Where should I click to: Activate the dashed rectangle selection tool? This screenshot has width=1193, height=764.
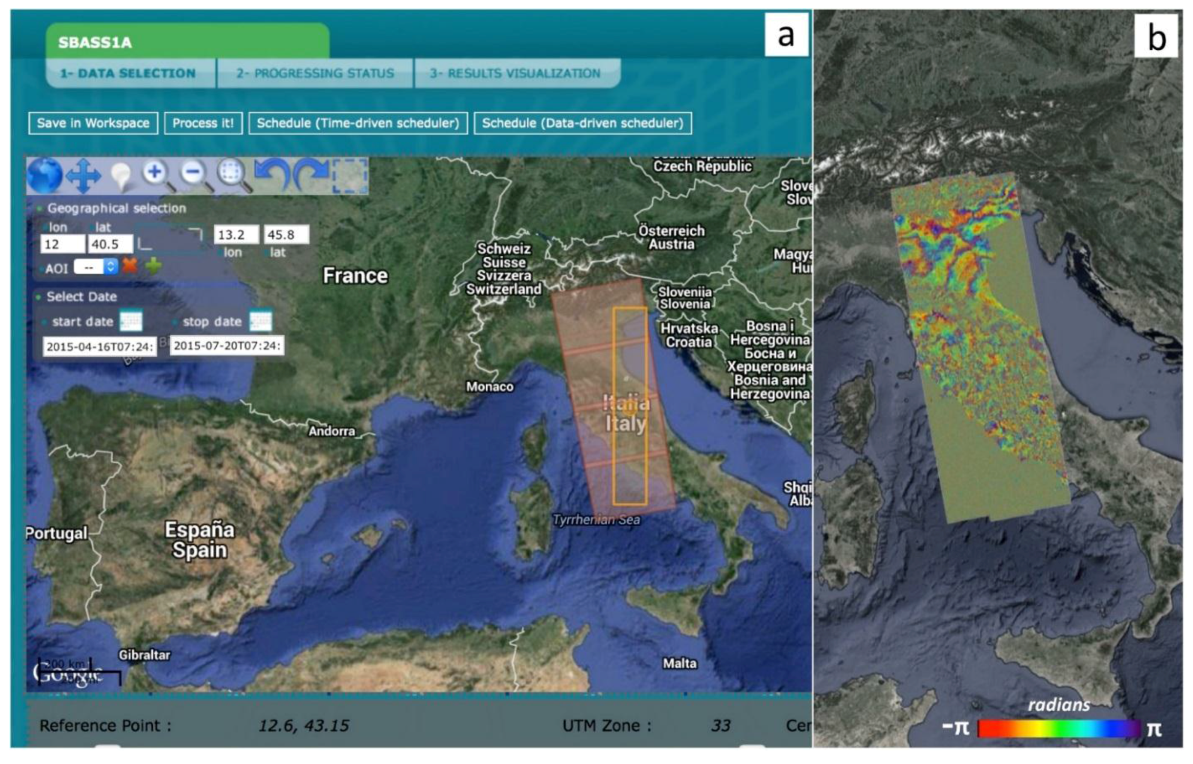click(x=350, y=176)
